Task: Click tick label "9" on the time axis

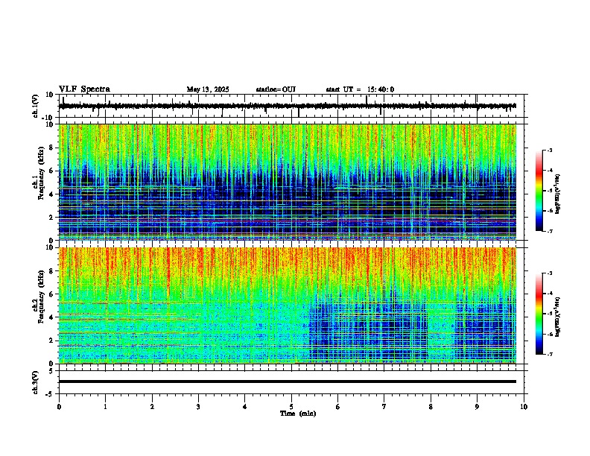Action: (477, 407)
